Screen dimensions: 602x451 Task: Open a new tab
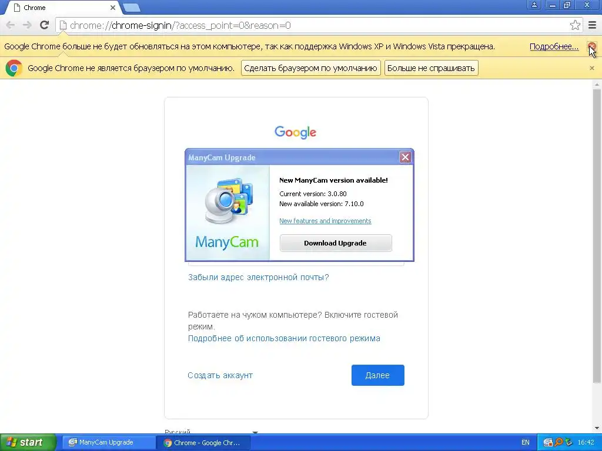tap(132, 8)
